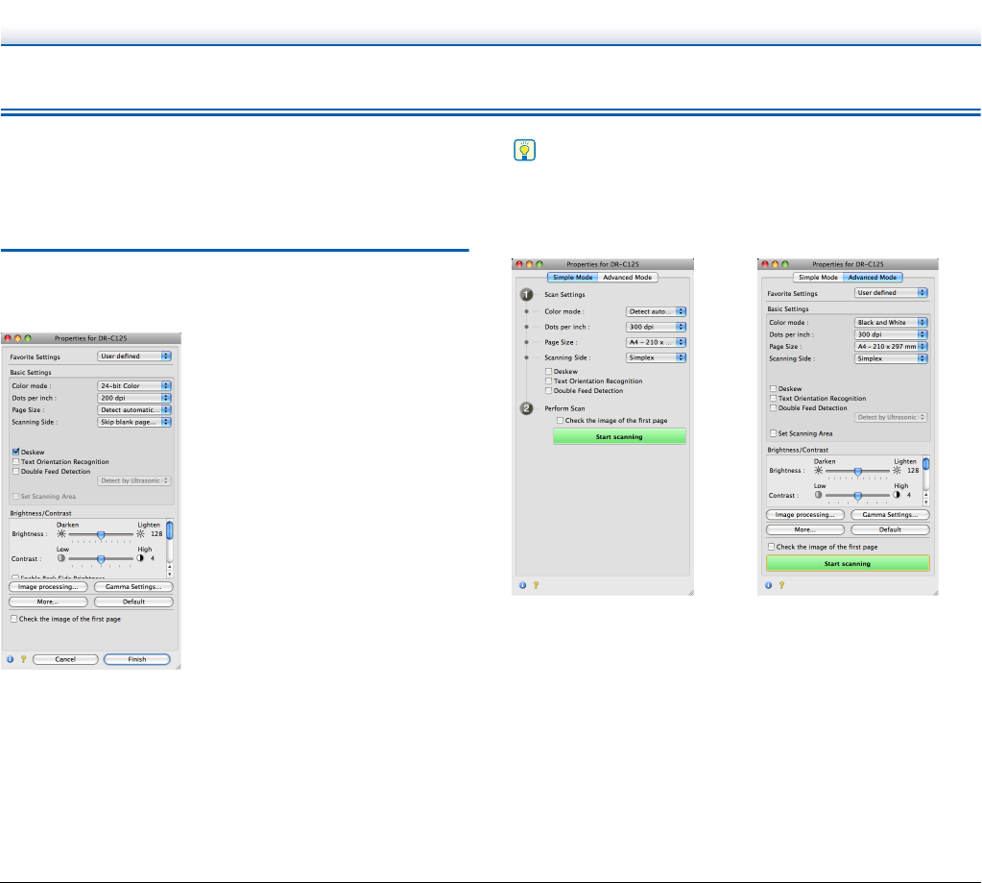The width and height of the screenshot is (982, 883).
Task: Enable Double Feed Detection in the left dialog
Action: pos(15,471)
